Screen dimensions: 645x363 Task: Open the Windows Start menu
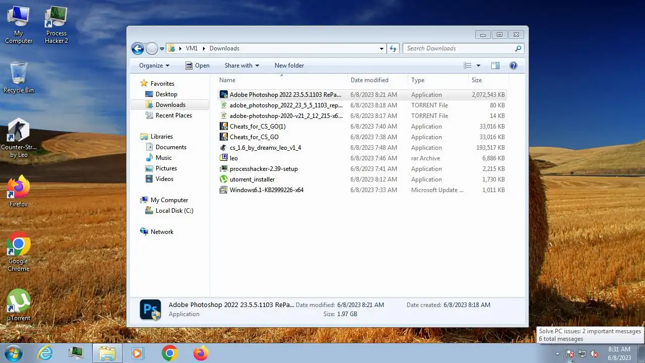point(14,353)
